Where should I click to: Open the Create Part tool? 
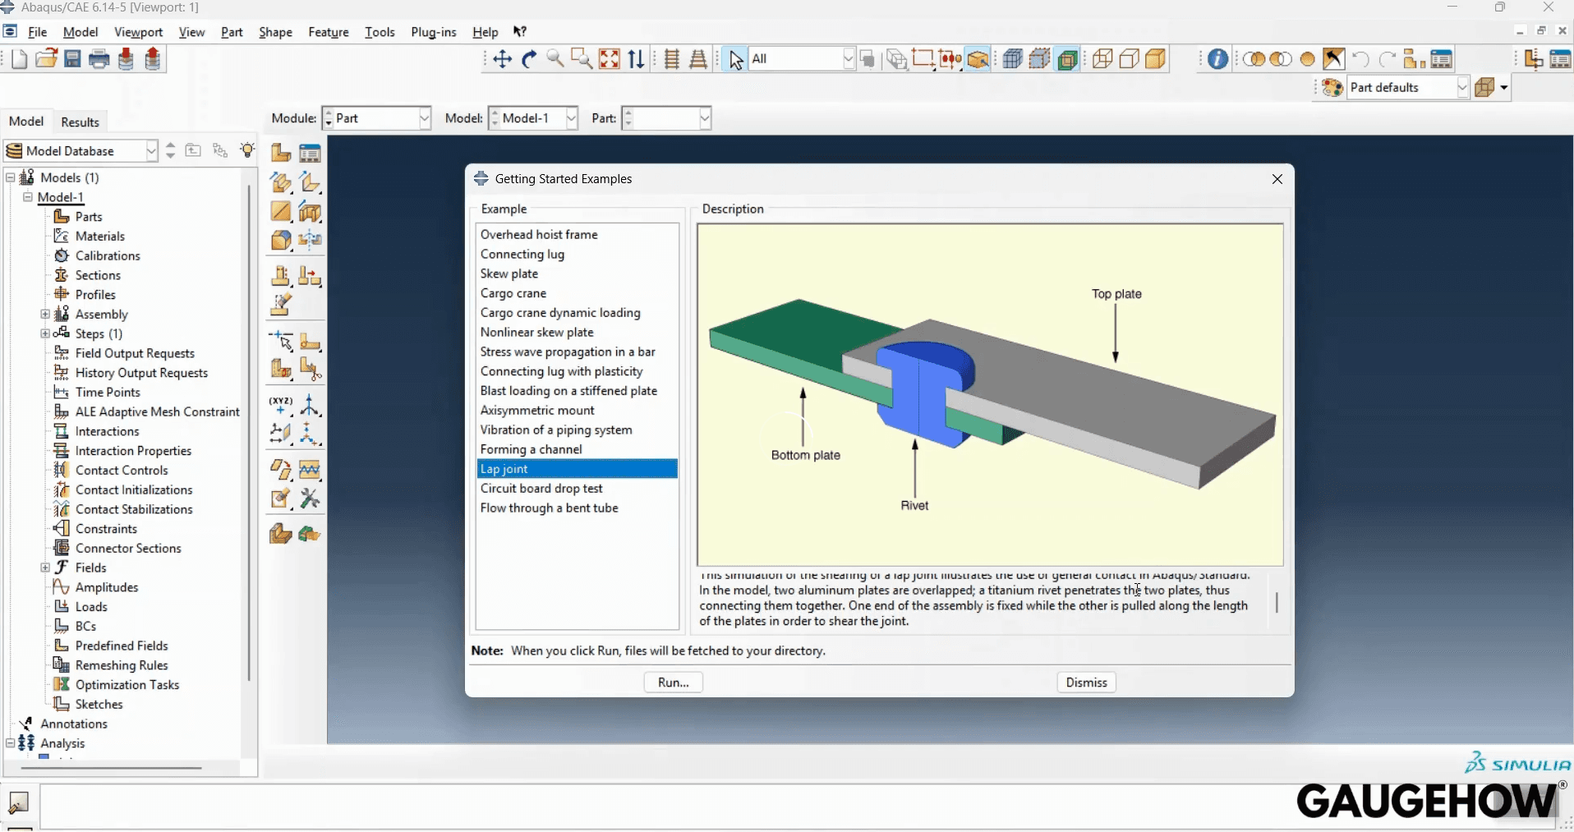tap(280, 153)
